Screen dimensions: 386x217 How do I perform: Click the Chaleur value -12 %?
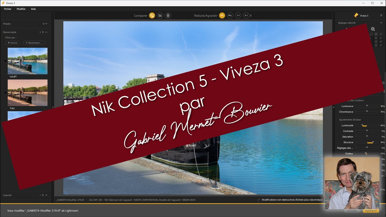pos(382,153)
